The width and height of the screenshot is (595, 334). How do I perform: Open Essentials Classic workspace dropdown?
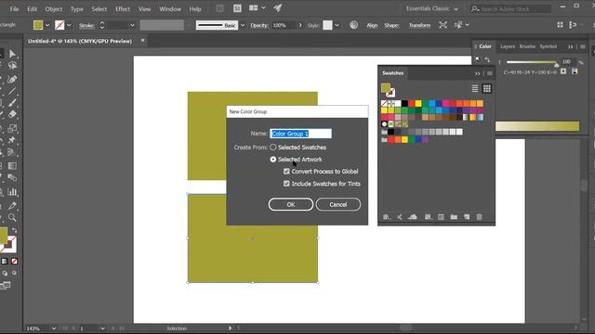click(x=431, y=8)
